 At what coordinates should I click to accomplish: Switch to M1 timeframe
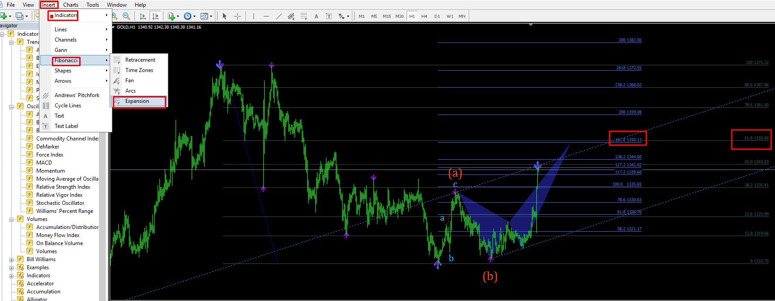(362, 16)
